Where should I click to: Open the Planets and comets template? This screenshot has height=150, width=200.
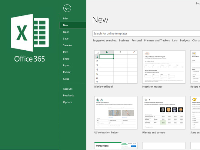[164, 113]
